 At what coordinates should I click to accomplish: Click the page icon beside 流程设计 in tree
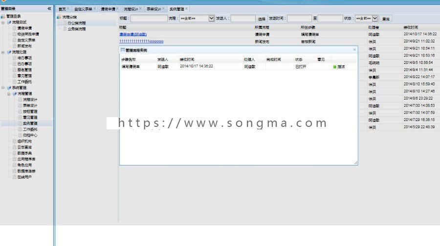[20, 100]
